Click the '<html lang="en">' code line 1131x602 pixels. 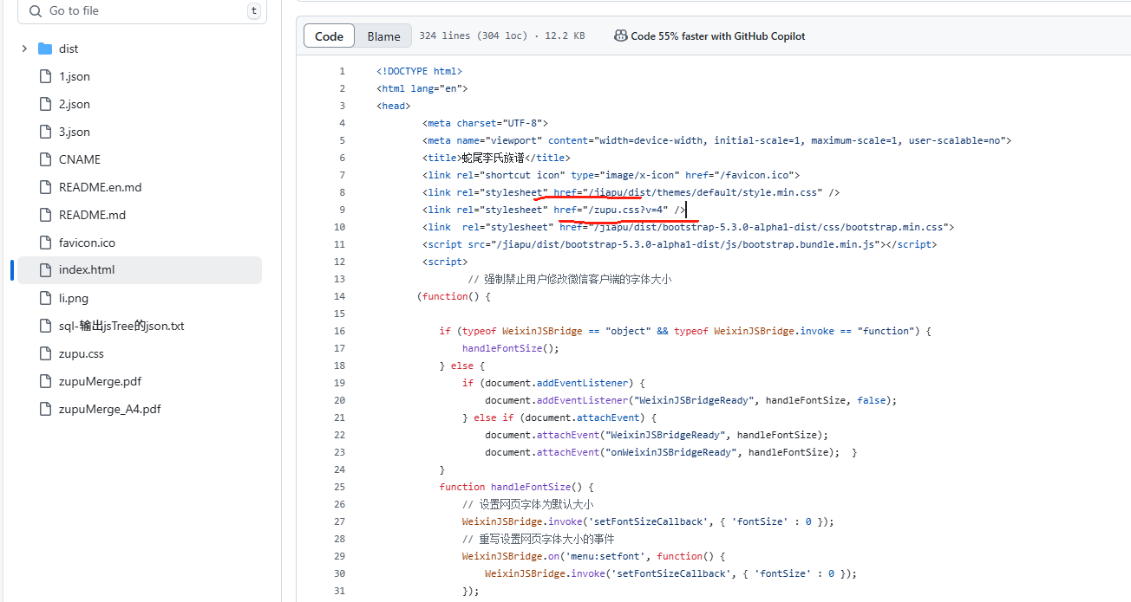coord(422,88)
